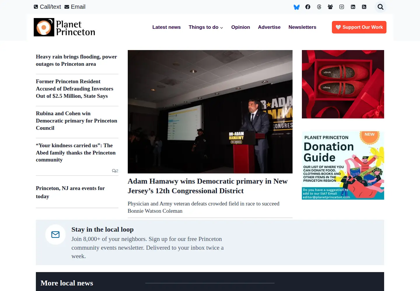Click the Email envelope link
Viewport: 420px width, 291px height.
tap(75, 7)
